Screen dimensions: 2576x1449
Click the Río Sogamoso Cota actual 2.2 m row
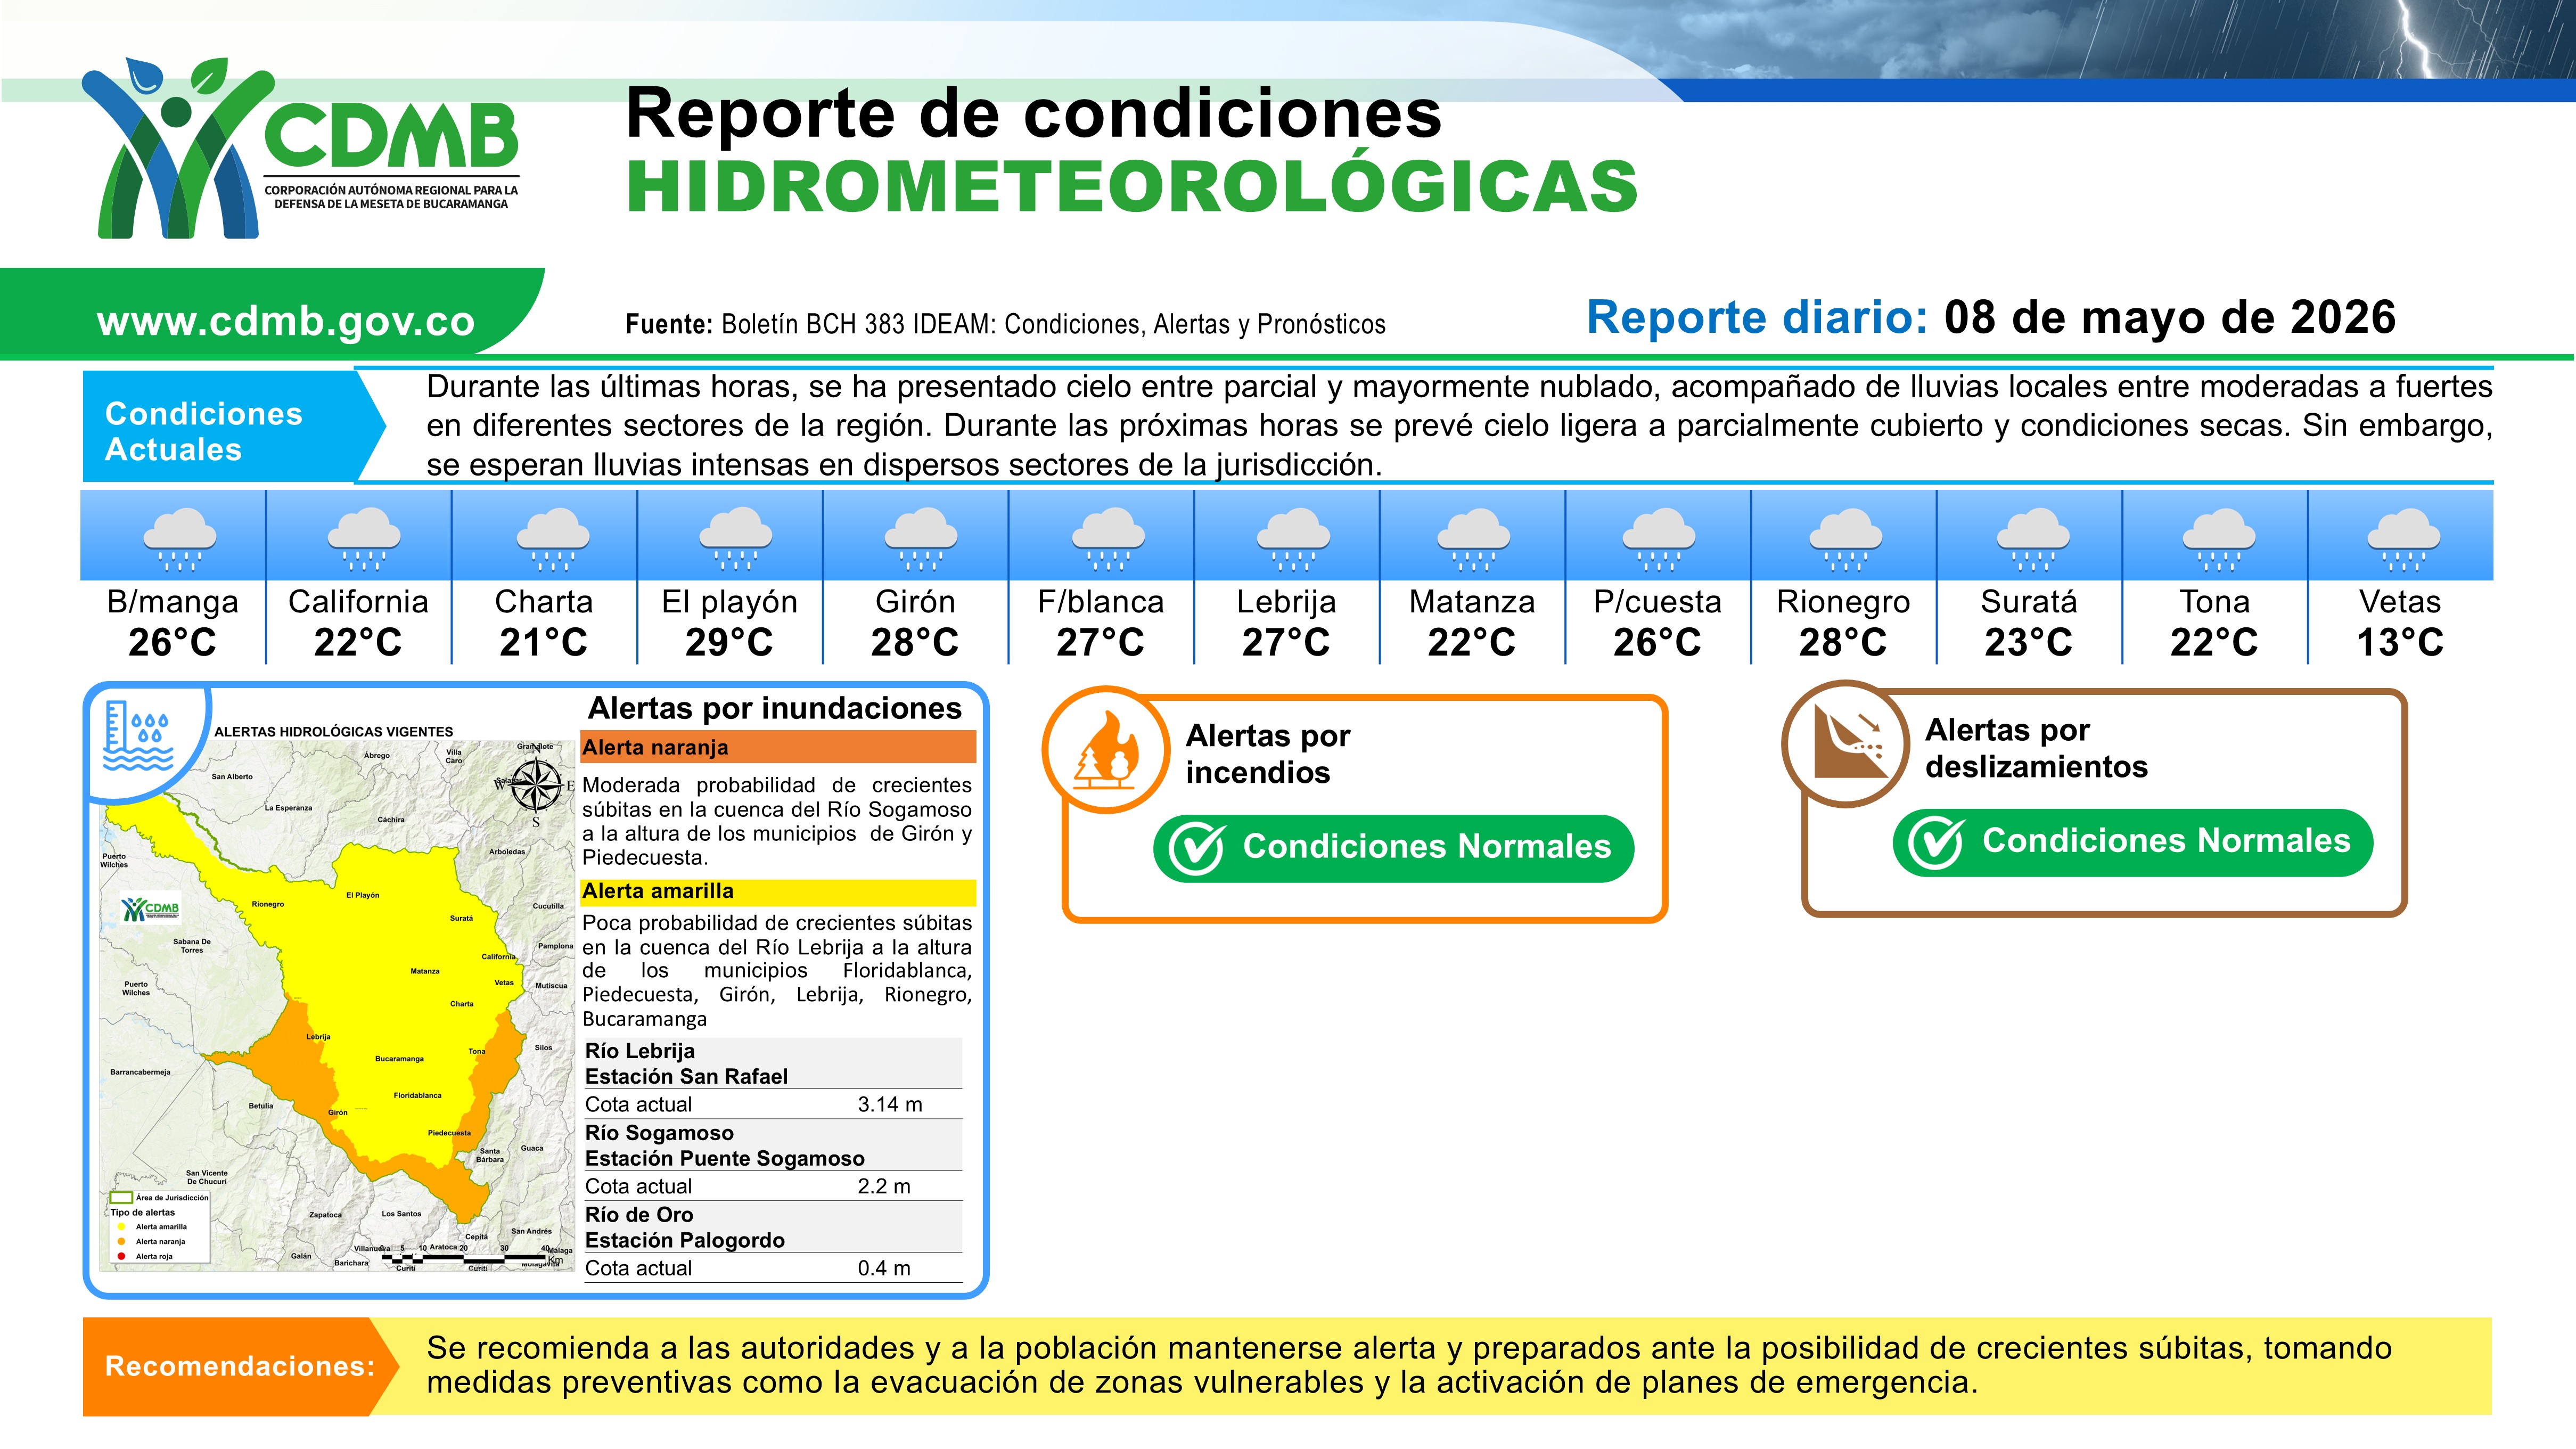tap(773, 1186)
